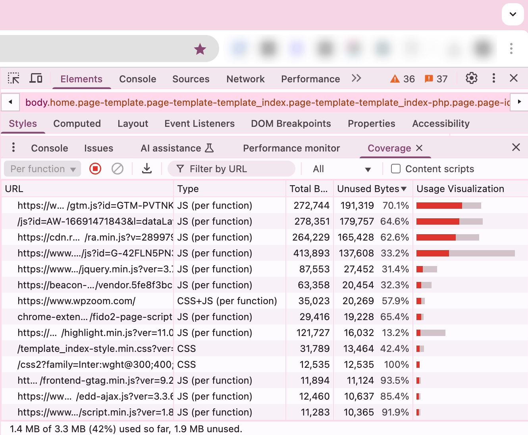Clear coverage data icon

coord(117,169)
